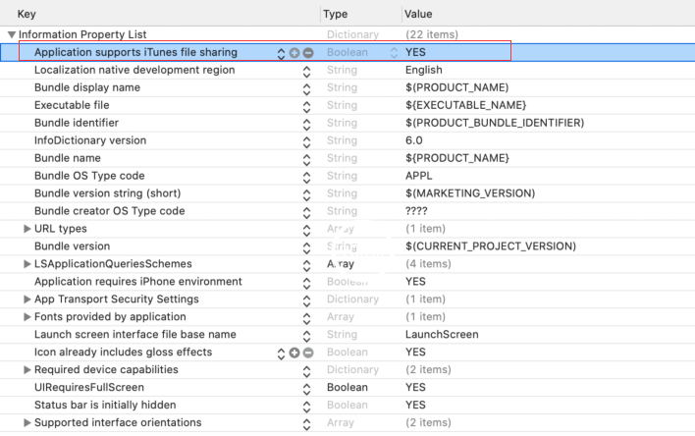This screenshot has width=695, height=436.
Task: Click the plus button on iTunes file sharing row
Action: point(294,52)
